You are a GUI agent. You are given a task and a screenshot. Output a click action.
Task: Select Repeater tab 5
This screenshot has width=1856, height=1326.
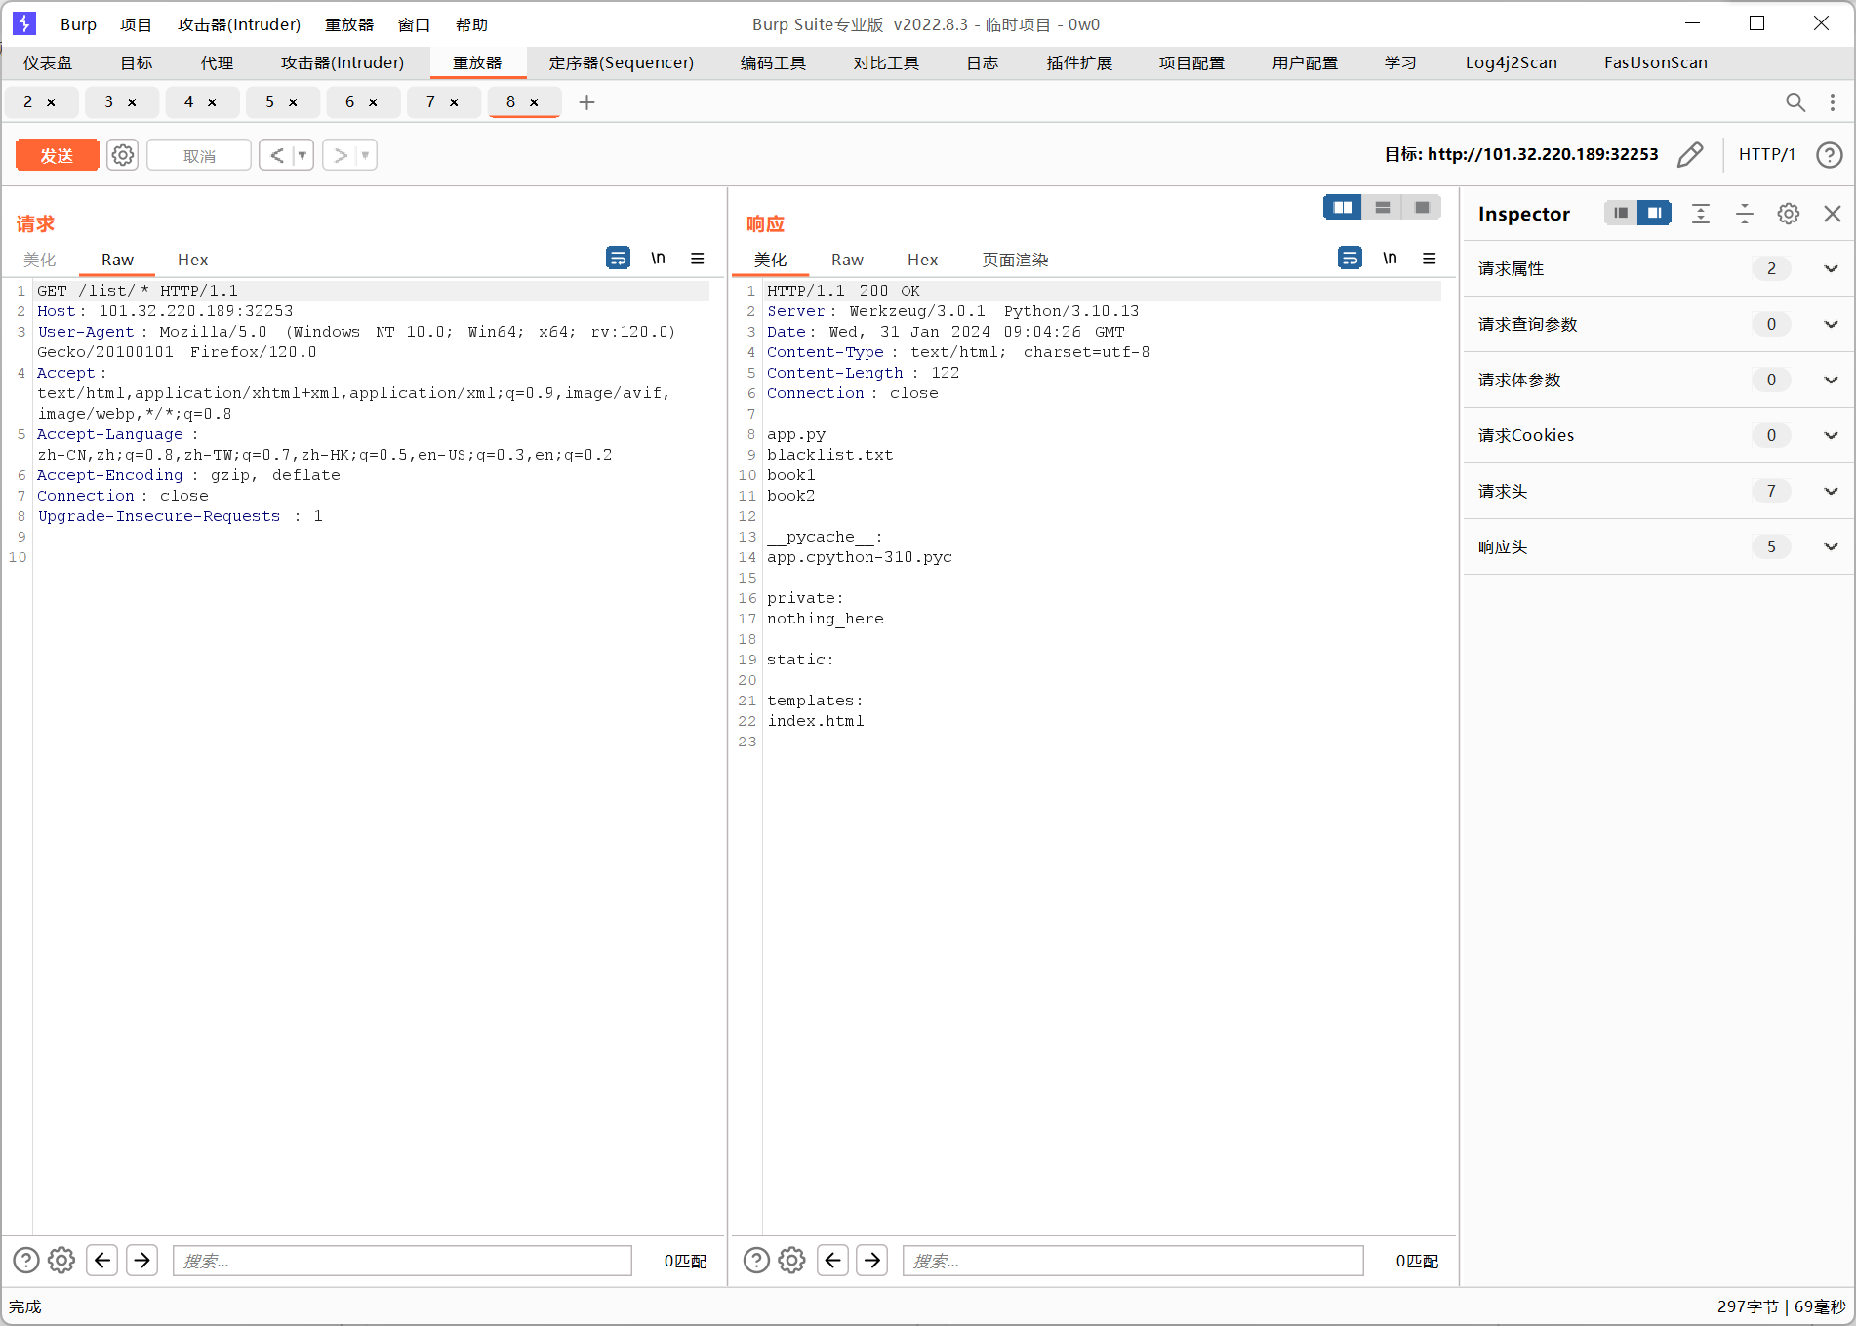270,101
